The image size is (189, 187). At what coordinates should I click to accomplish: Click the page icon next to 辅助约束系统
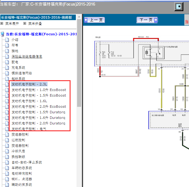7,185
